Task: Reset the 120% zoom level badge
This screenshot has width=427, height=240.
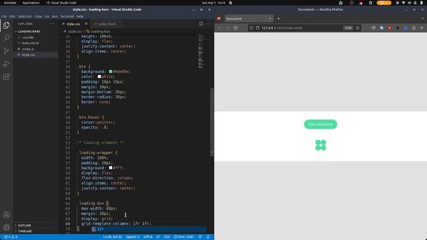Action: pos(348,28)
